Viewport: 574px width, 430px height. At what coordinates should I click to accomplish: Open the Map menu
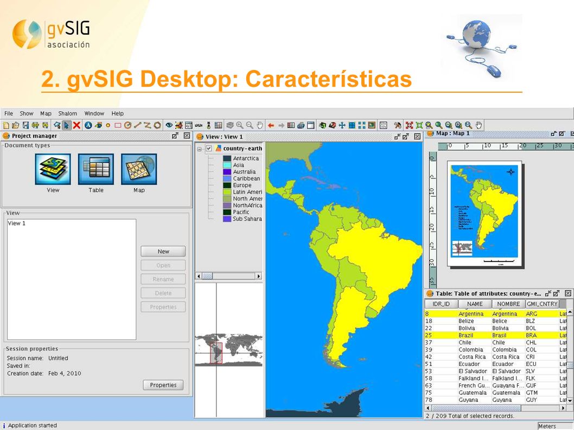point(46,113)
